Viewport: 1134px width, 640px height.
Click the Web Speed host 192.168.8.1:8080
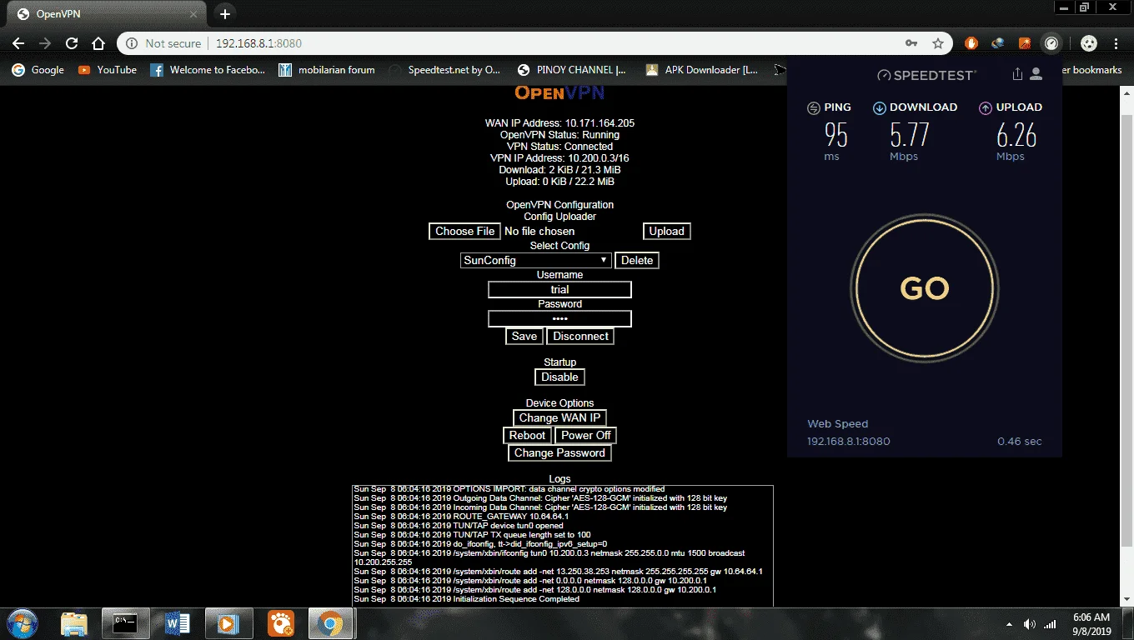pyautogui.click(x=848, y=441)
